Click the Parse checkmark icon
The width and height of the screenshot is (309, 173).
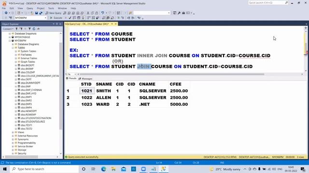[x=70, y=18]
